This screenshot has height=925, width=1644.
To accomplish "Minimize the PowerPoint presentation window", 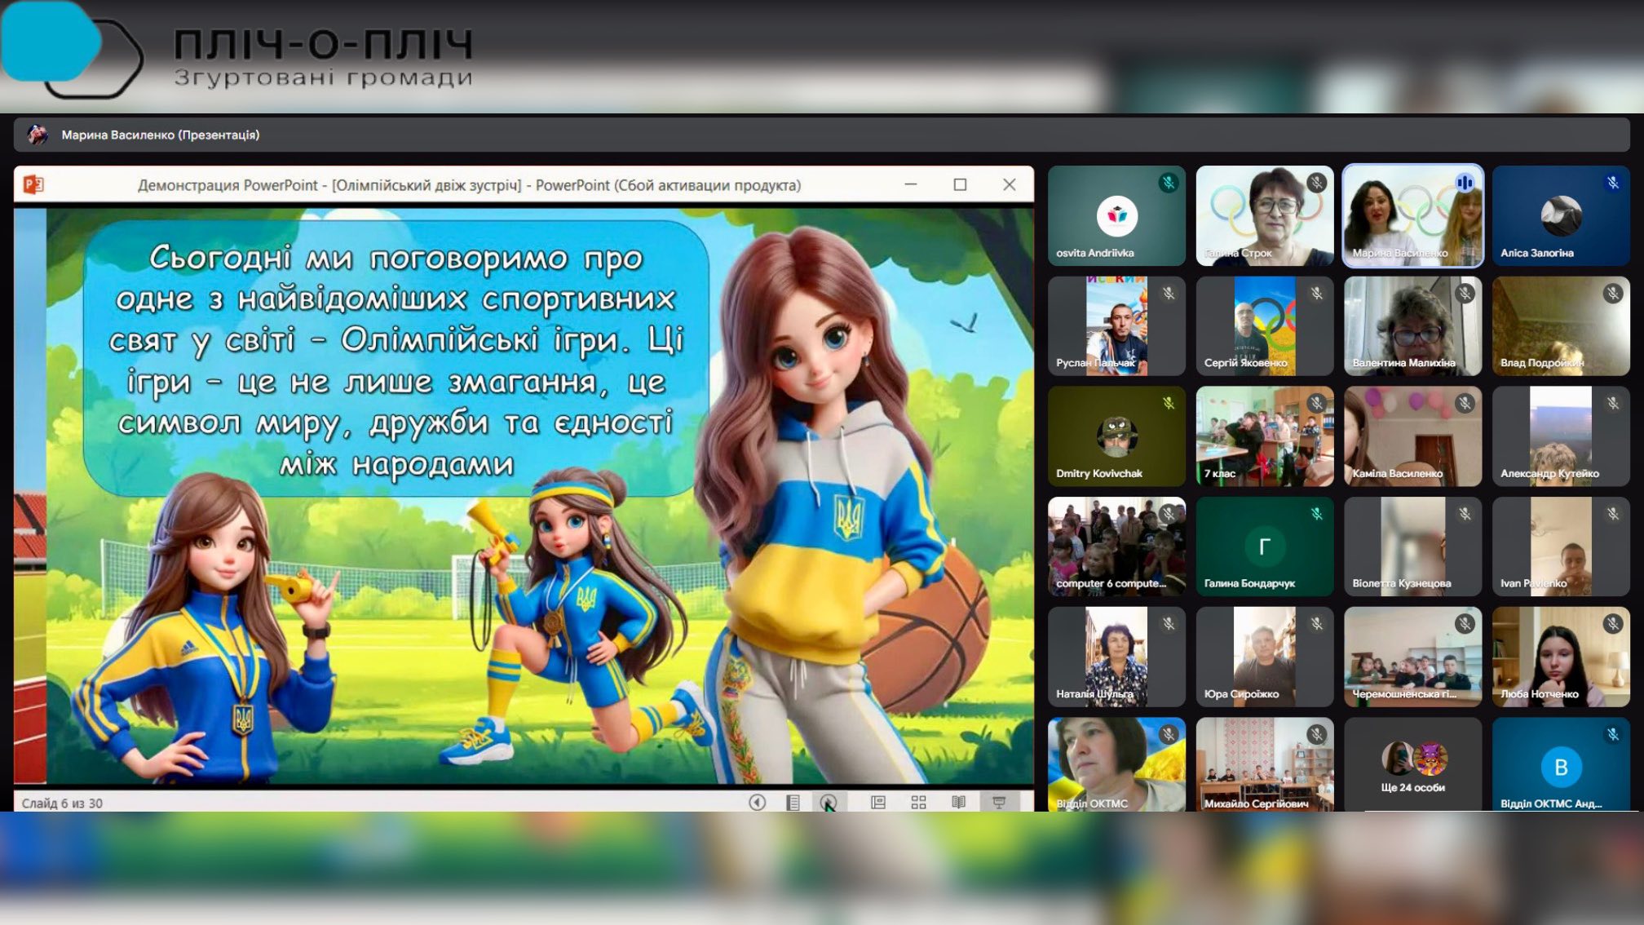I will pyautogui.click(x=911, y=185).
